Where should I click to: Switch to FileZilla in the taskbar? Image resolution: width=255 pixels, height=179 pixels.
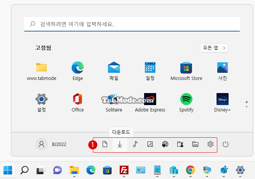tap(124, 170)
